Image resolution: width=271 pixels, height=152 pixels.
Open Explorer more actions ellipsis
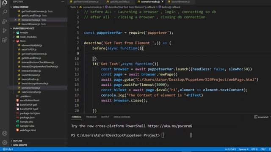63,2
